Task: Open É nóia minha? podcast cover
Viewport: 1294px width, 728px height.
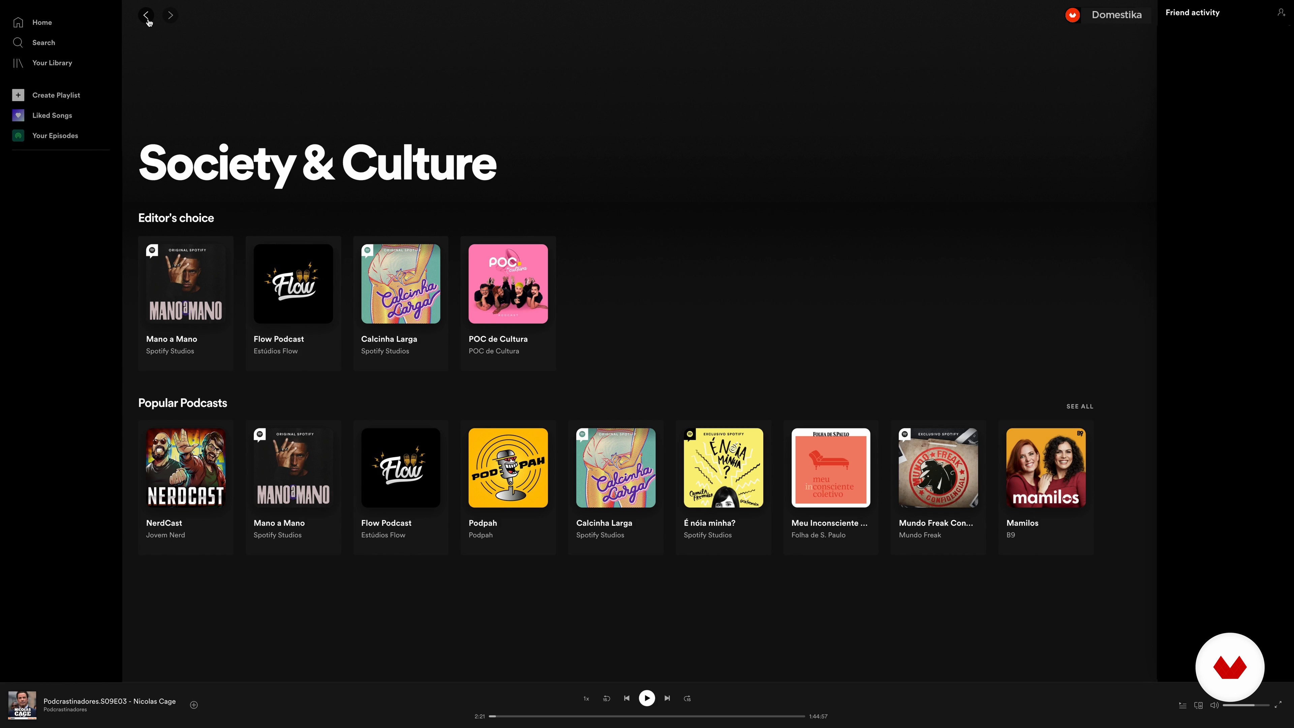Action: 723,468
